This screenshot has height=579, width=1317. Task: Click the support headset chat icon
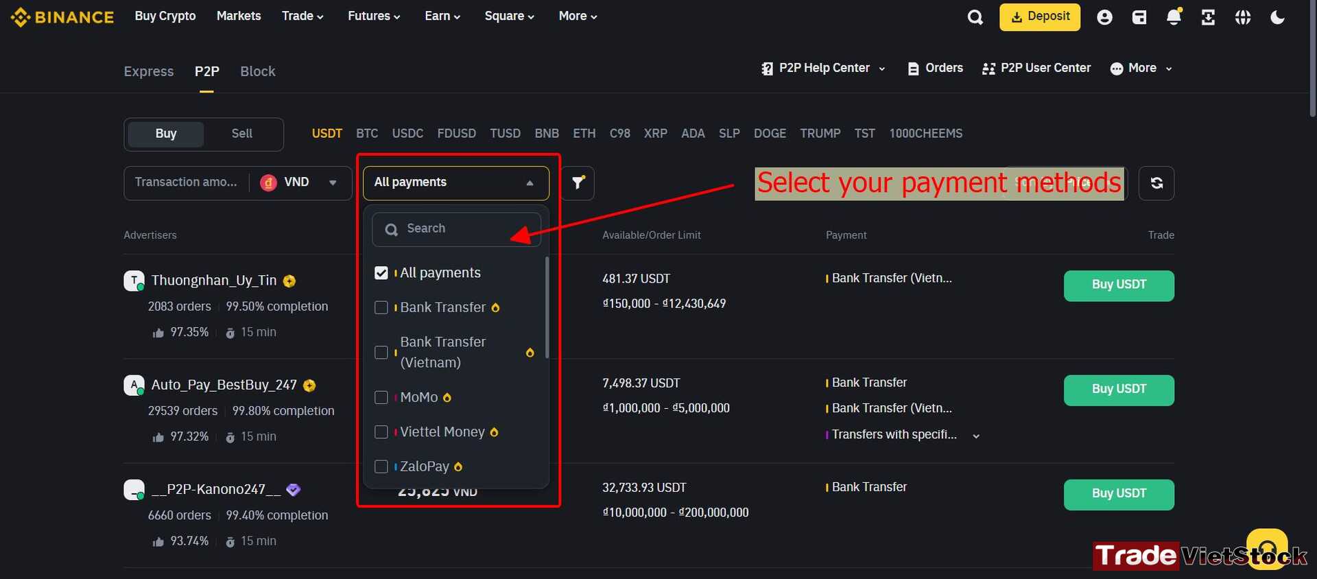coord(1267,548)
